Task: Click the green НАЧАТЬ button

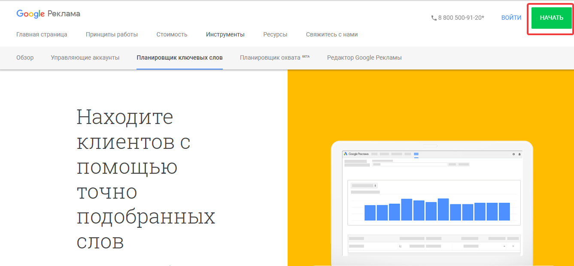Action: (x=552, y=18)
